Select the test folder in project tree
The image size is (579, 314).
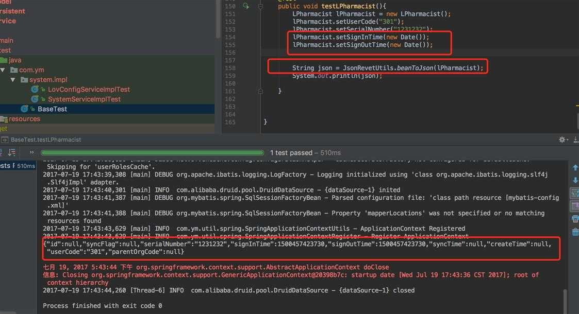click(6, 50)
